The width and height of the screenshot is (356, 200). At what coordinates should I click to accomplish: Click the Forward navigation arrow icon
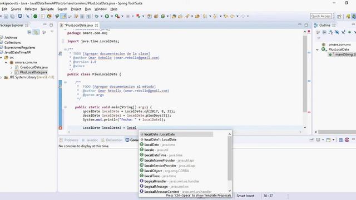(243, 16)
